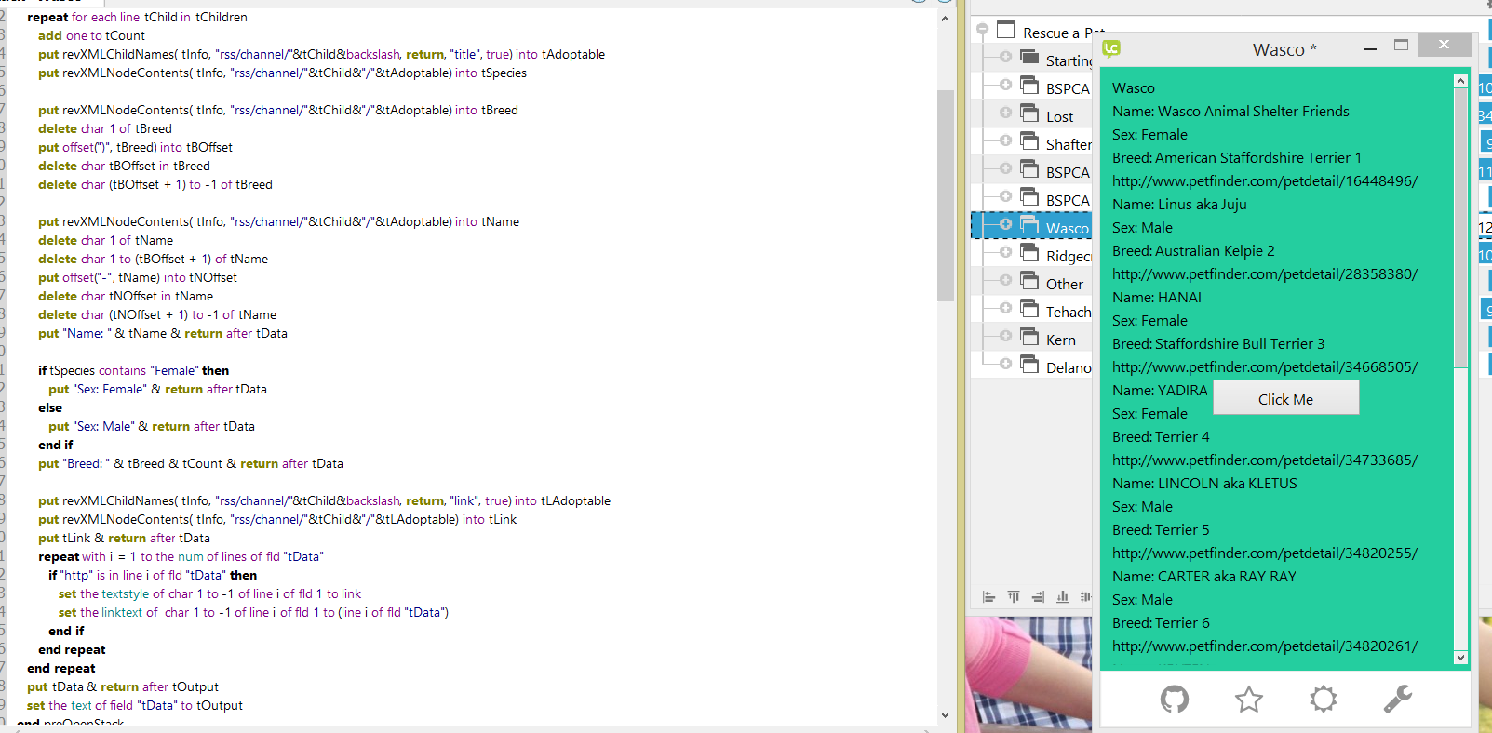Collapse the Rescue a Pet stack node

point(982,30)
